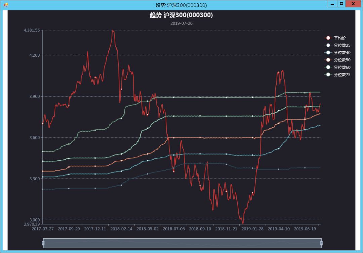Click the left handle of the zoom slider
Screen dimensions: 363x253
[43, 243]
